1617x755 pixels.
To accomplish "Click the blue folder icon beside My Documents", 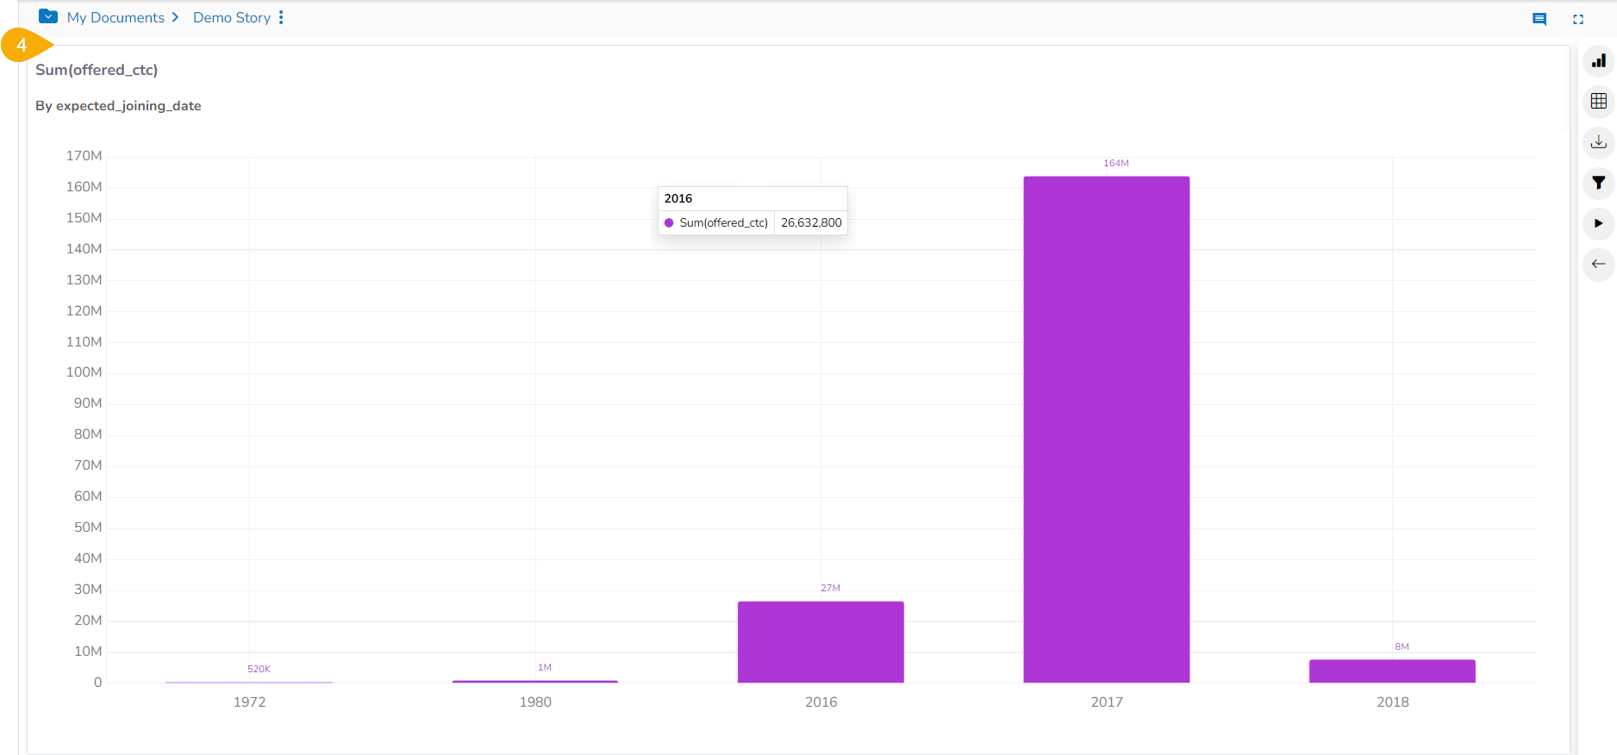I will click(48, 17).
